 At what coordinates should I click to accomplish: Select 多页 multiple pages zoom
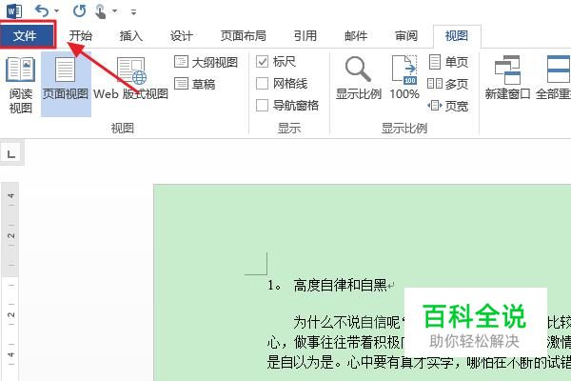pyautogui.click(x=448, y=84)
